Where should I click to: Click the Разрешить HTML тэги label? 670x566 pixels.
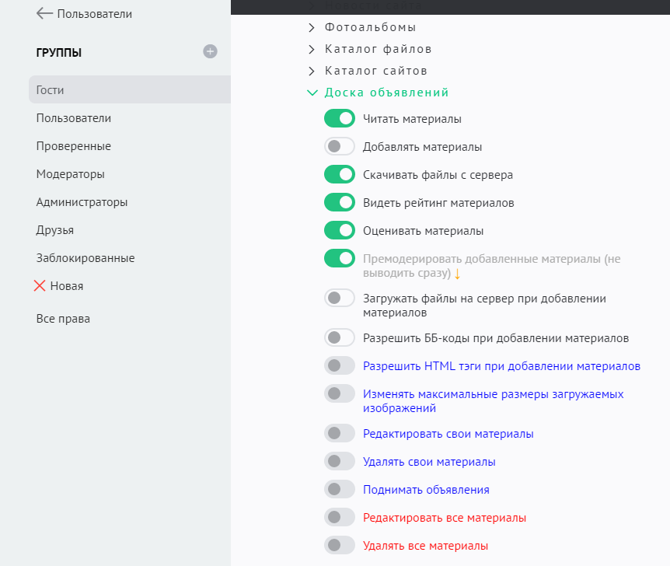[x=501, y=365]
